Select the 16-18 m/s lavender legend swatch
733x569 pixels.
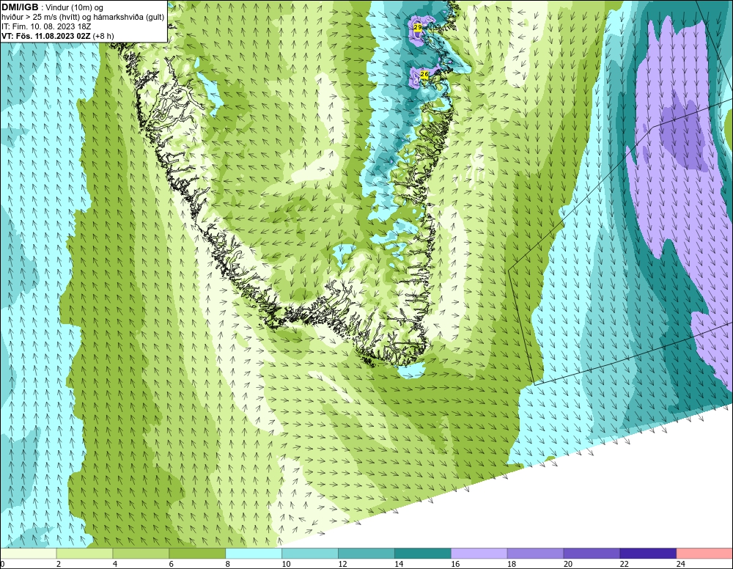click(479, 554)
